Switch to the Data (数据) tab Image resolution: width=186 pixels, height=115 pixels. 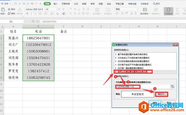(84, 4)
